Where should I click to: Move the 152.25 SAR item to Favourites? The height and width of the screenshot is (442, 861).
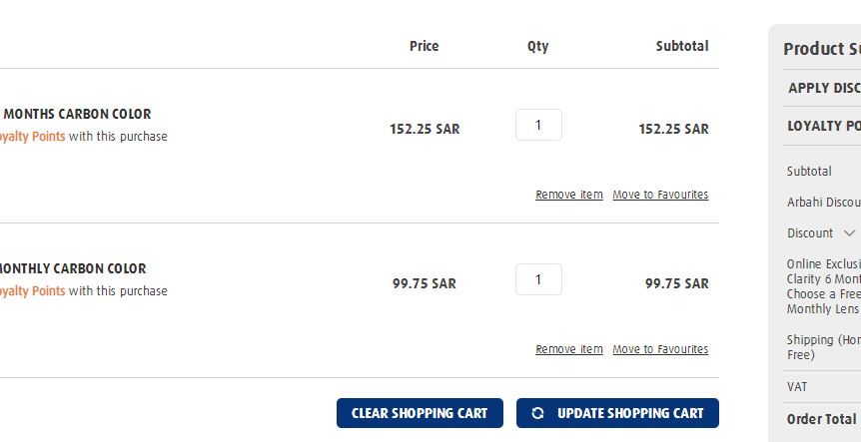[x=660, y=195]
